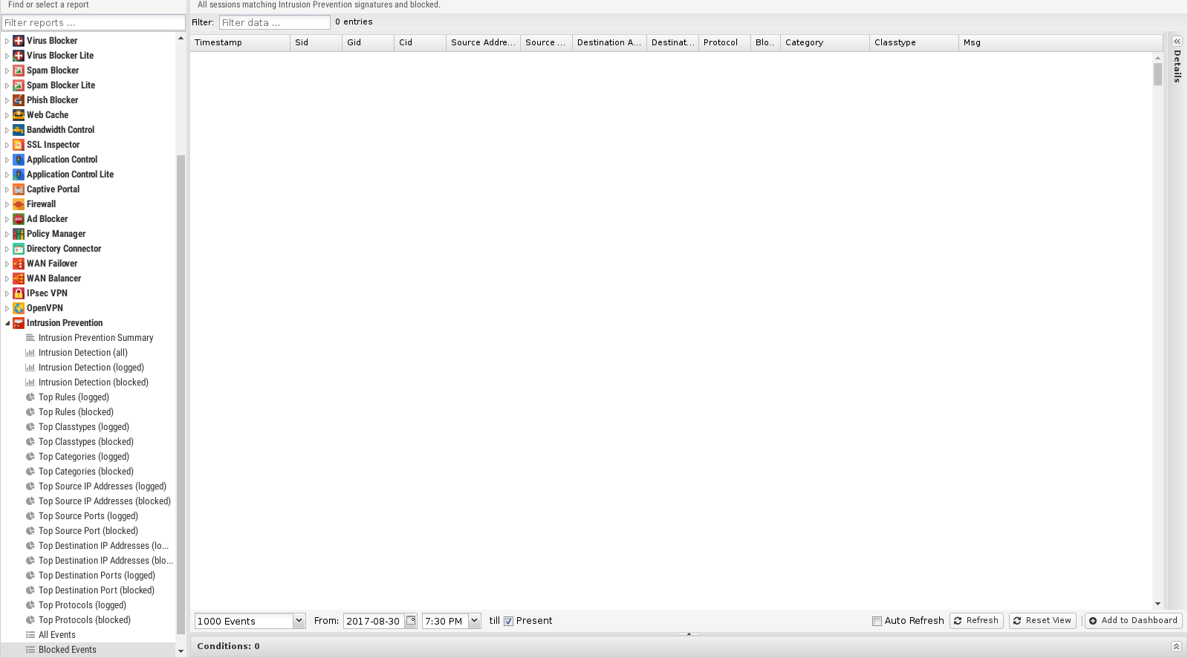Expand the Details side panel arrow
This screenshot has width=1188, height=658.
1177,42
